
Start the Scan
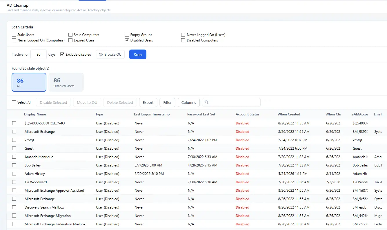pos(138,55)
